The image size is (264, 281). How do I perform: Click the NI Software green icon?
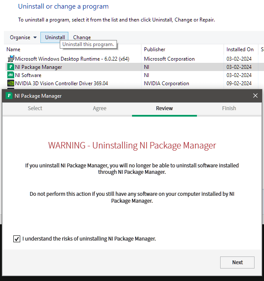point(11,75)
